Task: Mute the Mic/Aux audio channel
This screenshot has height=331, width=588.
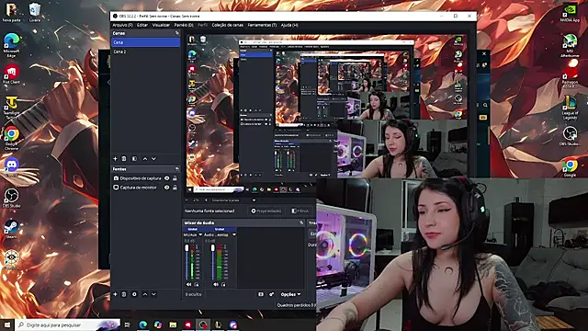Action: (188, 284)
